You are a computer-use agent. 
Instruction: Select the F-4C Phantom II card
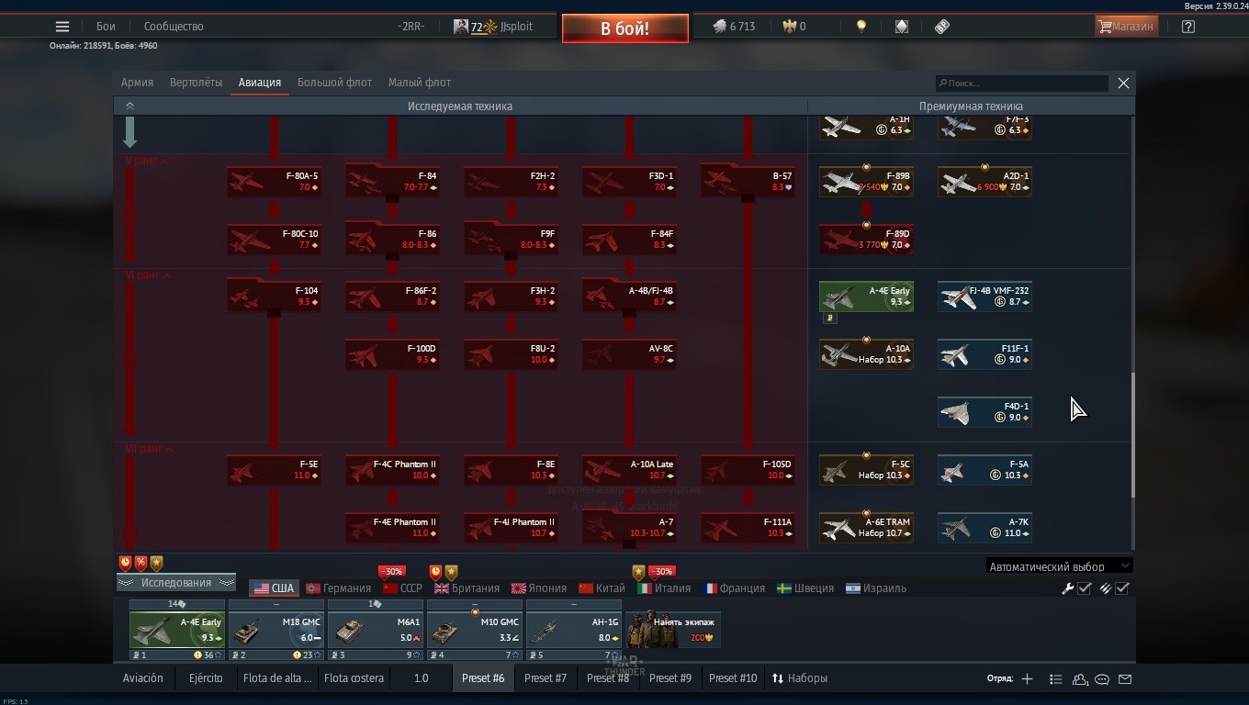click(392, 470)
